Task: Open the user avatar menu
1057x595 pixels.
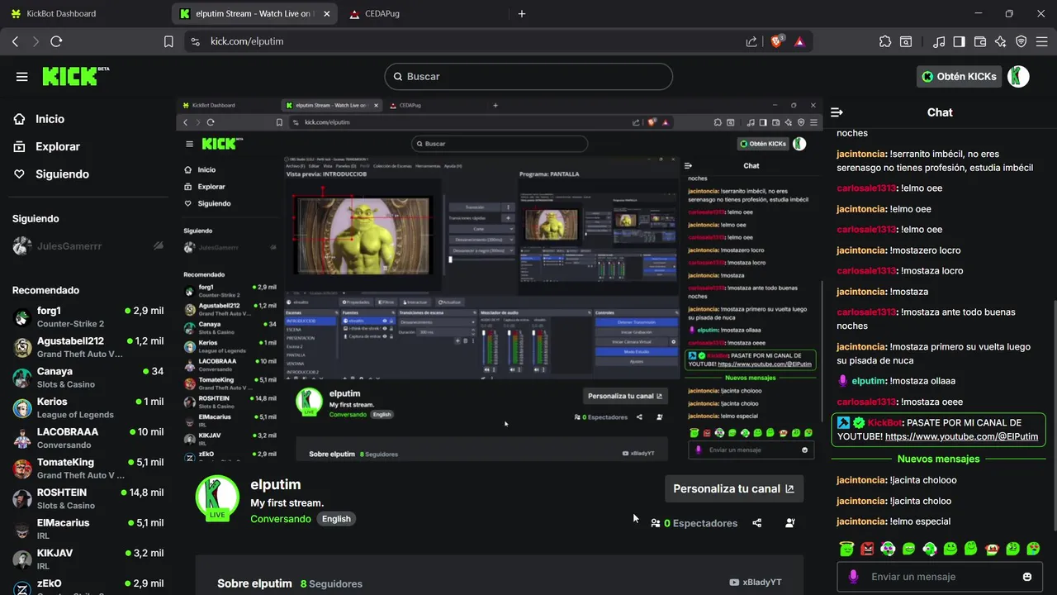Action: (x=1018, y=76)
